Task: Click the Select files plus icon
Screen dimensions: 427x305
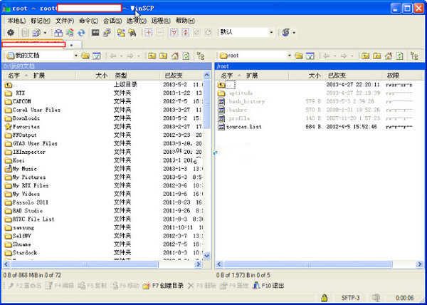Action: point(149,33)
